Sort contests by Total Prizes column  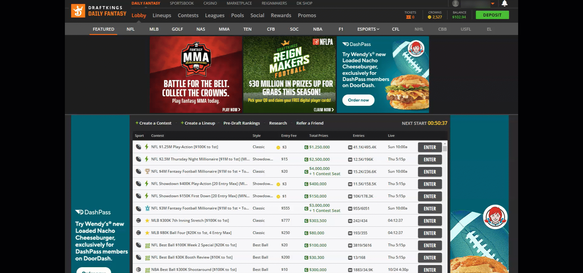click(319, 136)
